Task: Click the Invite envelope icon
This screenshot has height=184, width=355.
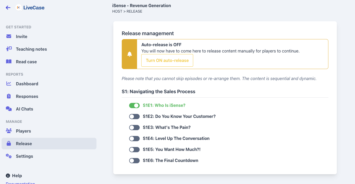Action: (x=9, y=36)
